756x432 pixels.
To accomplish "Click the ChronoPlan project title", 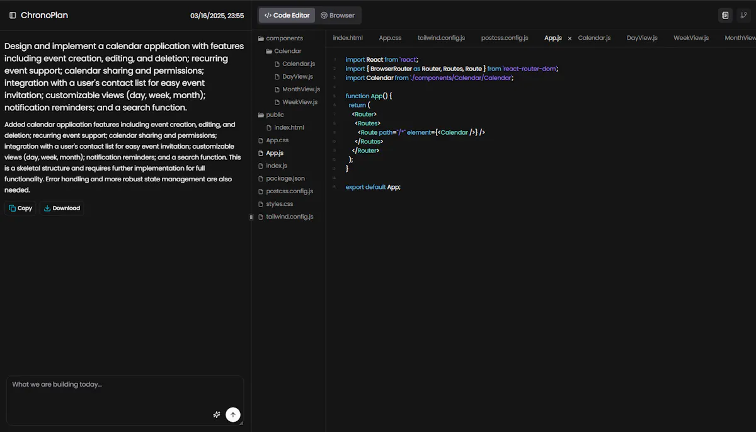I will point(44,15).
